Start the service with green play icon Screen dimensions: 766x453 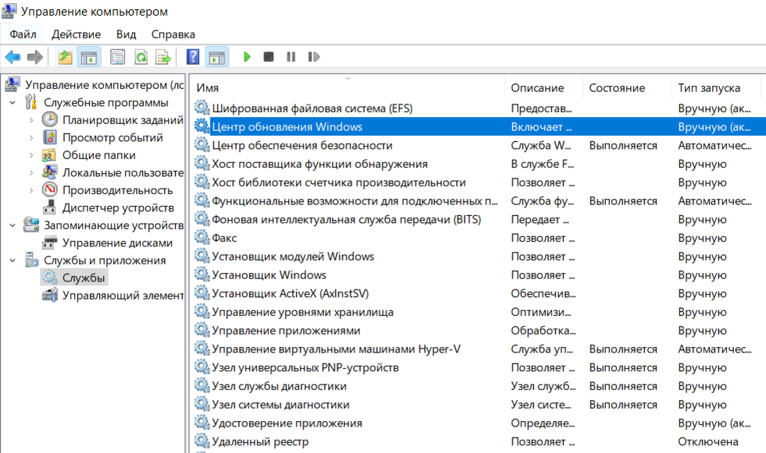click(247, 57)
